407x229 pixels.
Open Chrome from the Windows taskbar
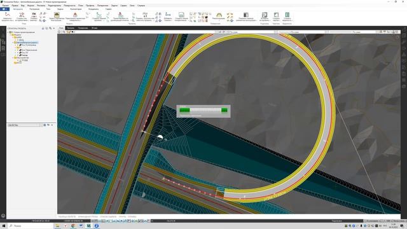[73, 226]
